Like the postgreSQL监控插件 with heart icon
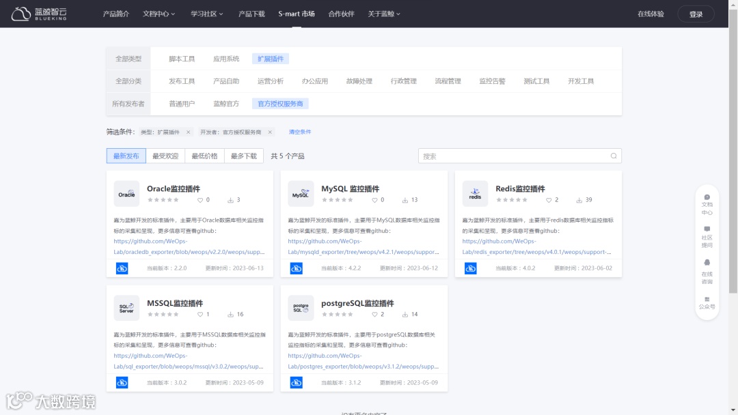 [x=374, y=315]
